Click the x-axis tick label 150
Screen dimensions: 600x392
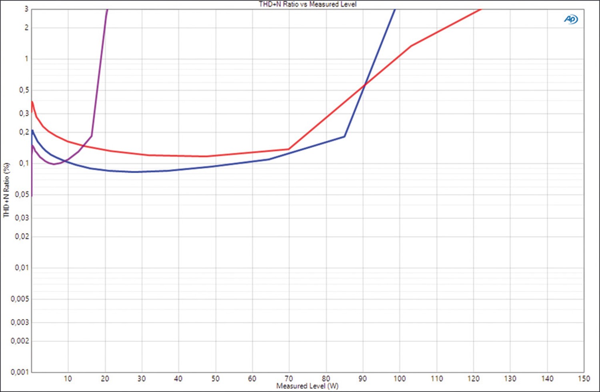(x=584, y=378)
